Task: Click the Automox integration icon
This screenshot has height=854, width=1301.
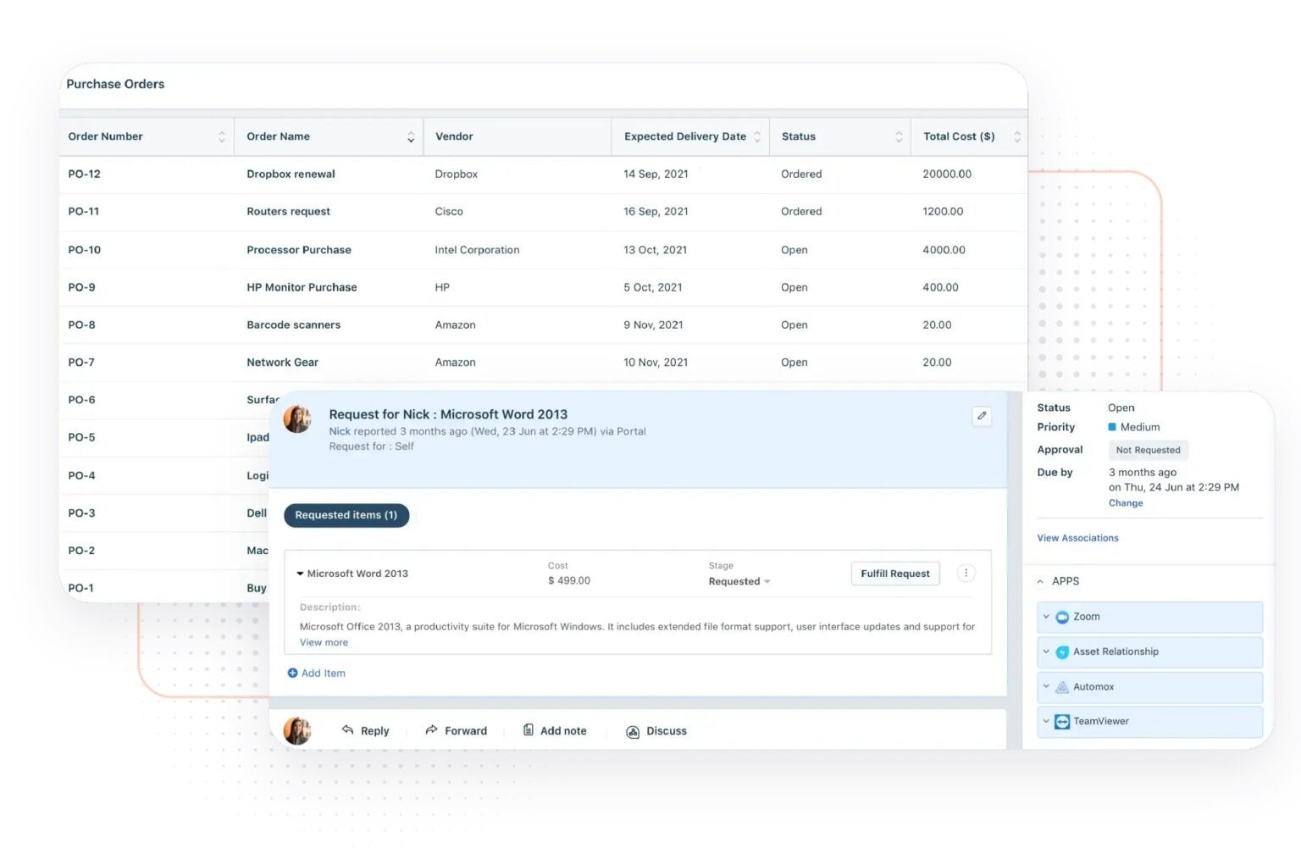Action: click(x=1062, y=687)
